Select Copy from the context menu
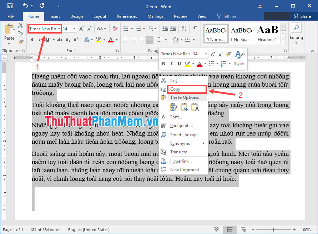Viewport: 318px width, 234px height. (175, 89)
